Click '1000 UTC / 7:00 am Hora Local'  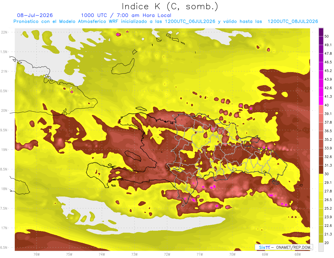click(126, 15)
